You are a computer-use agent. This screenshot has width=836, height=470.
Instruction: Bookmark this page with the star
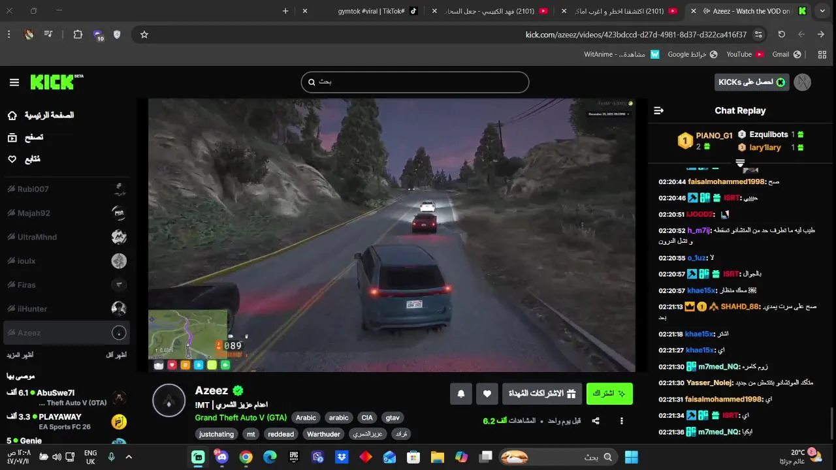144,35
